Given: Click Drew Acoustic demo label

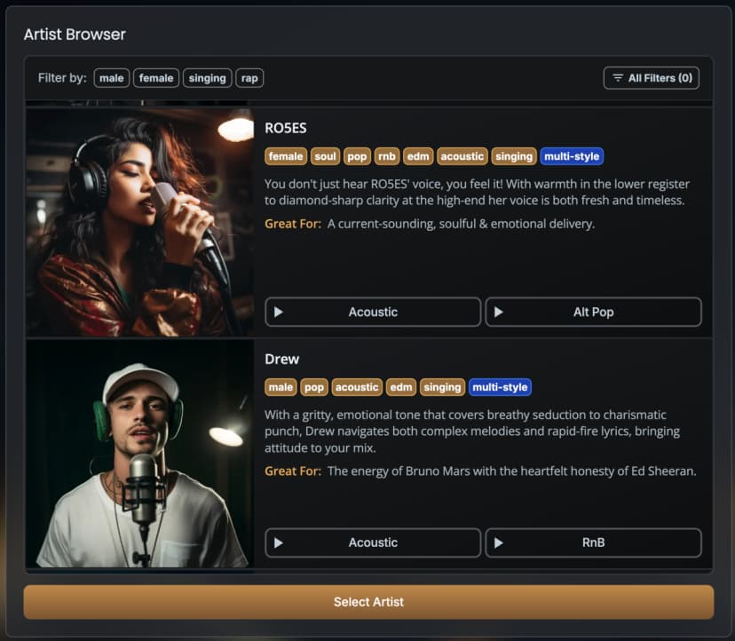Looking at the screenshot, I should (x=373, y=542).
